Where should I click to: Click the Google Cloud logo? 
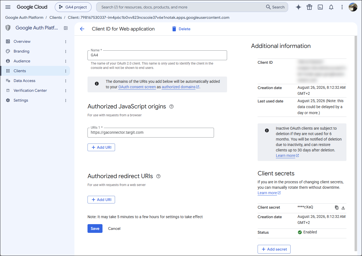pyautogui.click(x=32, y=7)
